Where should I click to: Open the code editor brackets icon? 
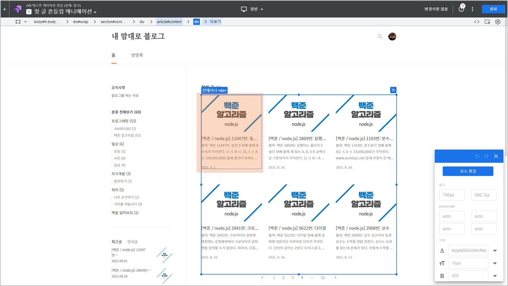(x=477, y=22)
